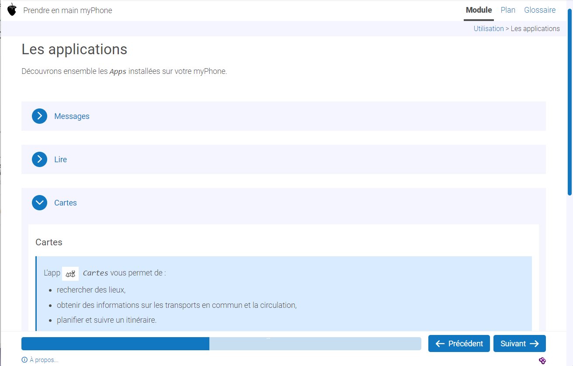Click the Lire section title
The height and width of the screenshot is (366, 573).
(60, 160)
